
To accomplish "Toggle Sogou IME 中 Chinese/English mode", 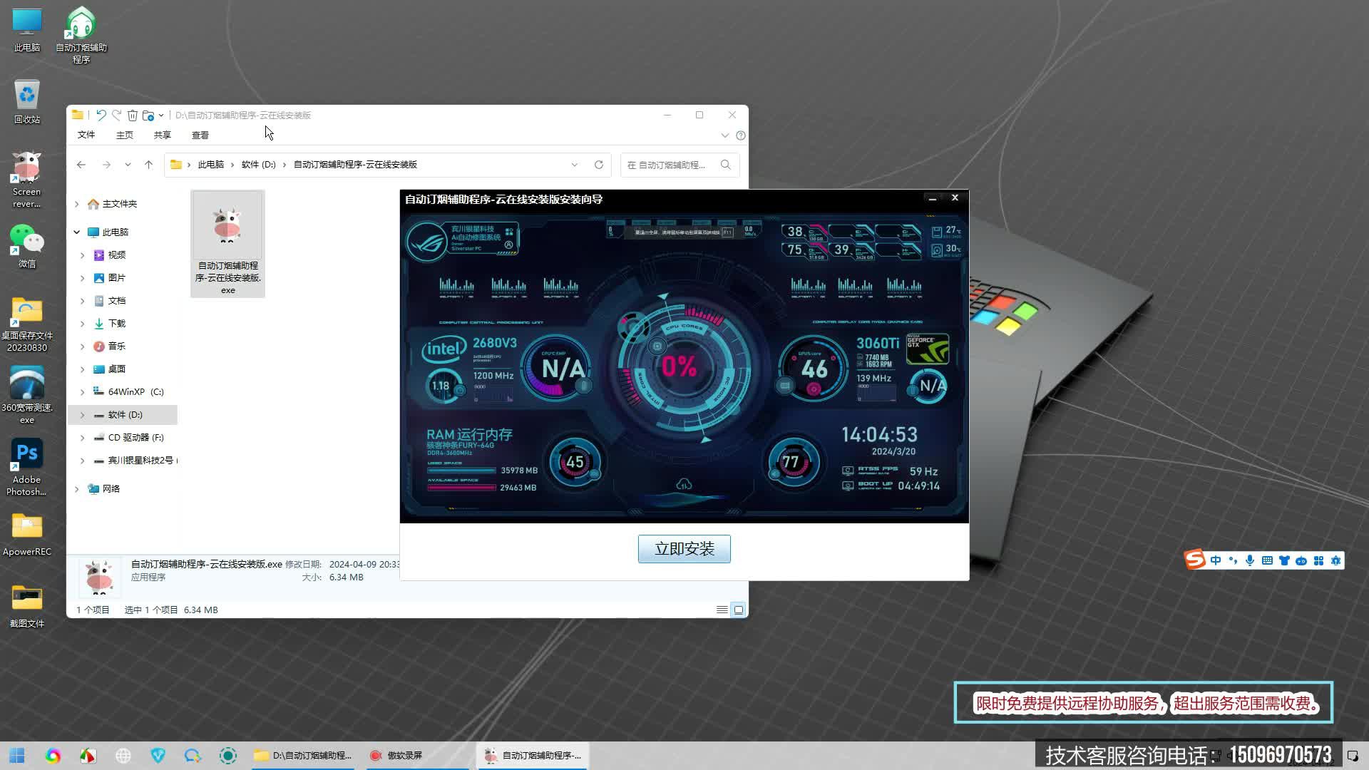I will (x=1216, y=560).
